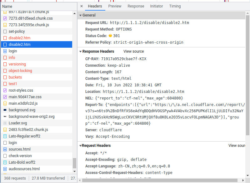Click the headers panel vertical scrollbar thumb
The image size is (250, 183).
coord(247,75)
